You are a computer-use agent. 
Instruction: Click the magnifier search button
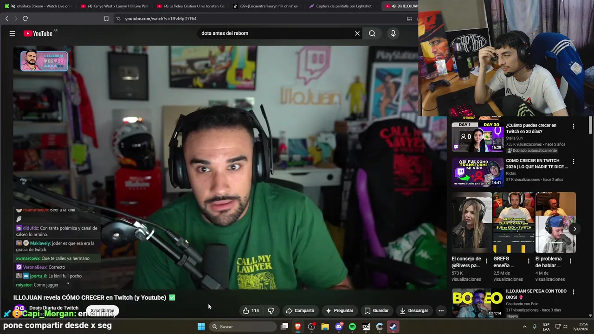click(x=372, y=33)
